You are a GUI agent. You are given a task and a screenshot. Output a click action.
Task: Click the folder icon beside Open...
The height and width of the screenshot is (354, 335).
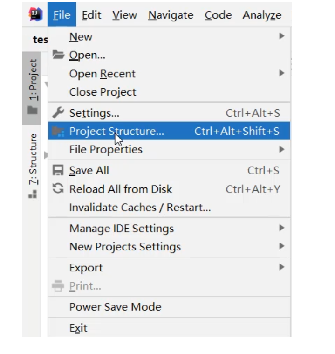[x=58, y=55]
